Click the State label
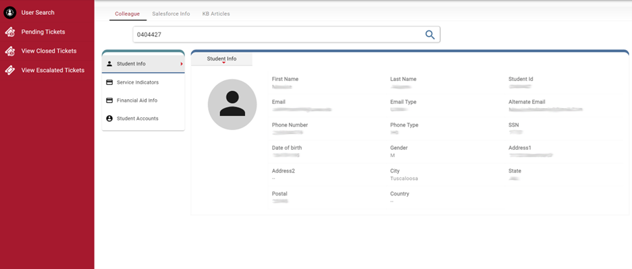632x269 pixels. pyautogui.click(x=515, y=171)
